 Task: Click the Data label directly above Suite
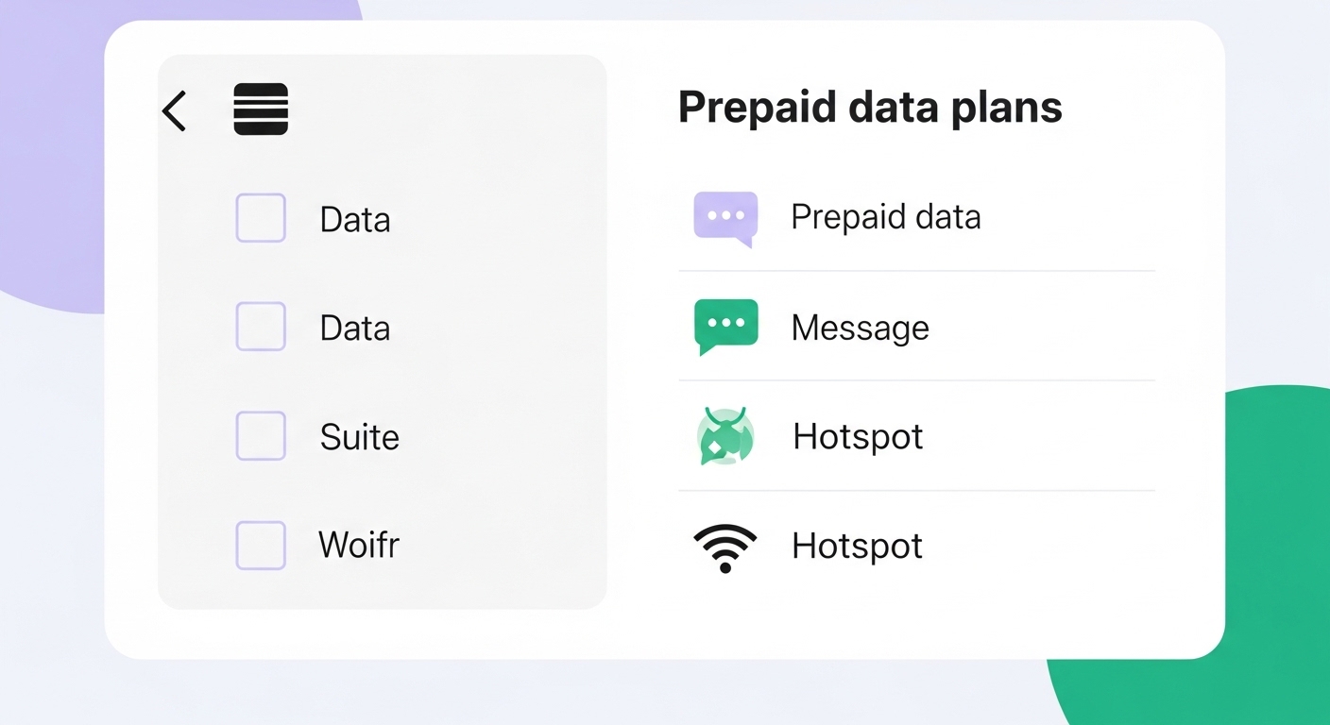coord(355,328)
